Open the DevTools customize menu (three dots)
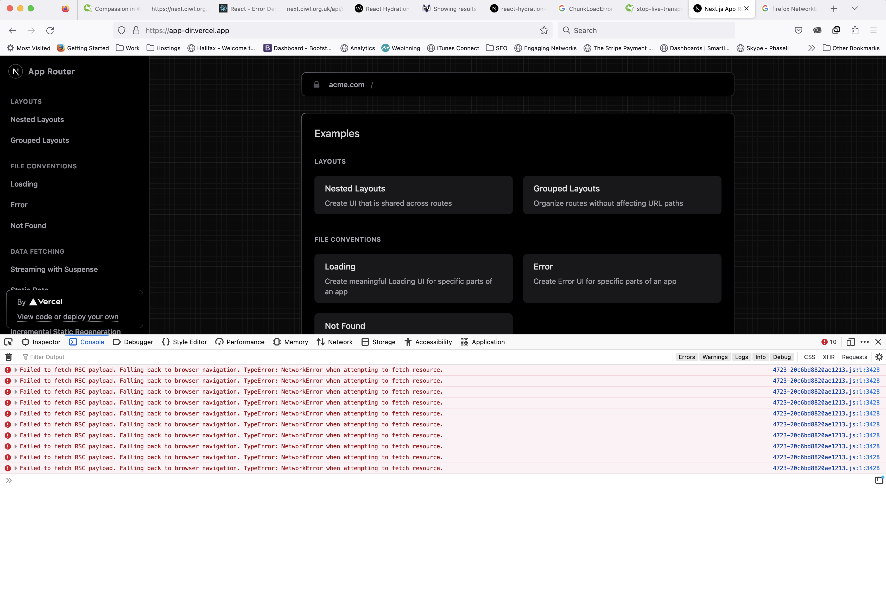 tap(865, 342)
